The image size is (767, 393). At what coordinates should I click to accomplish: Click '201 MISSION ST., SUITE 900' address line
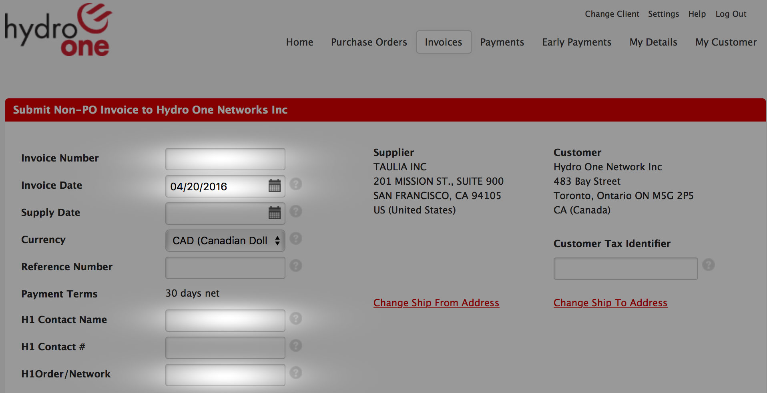[438, 181]
